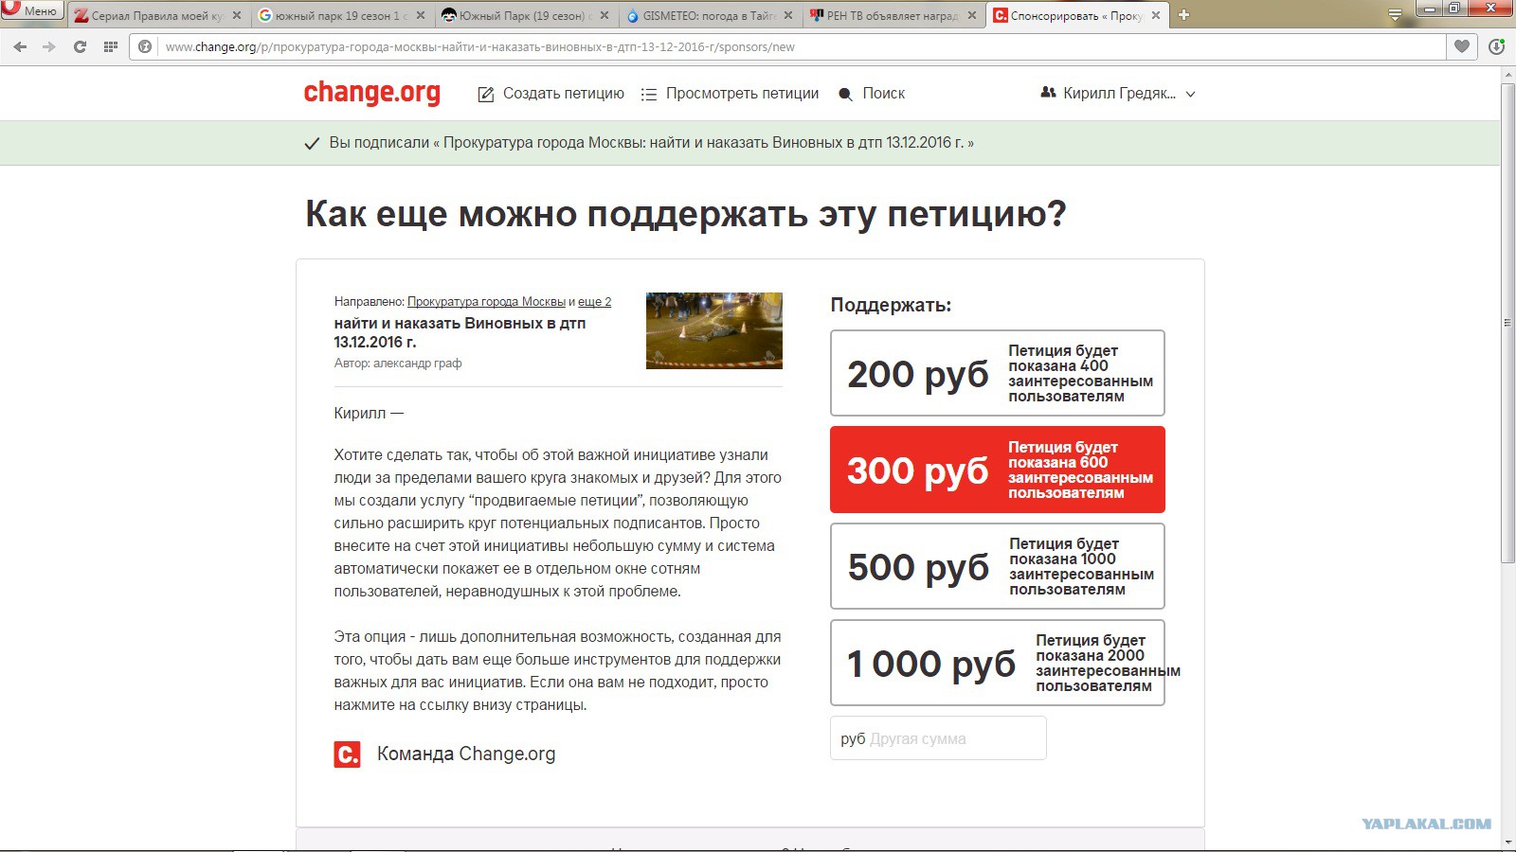The width and height of the screenshot is (1516, 852).
Task: Open the petition accident photo thumbnail
Action: (x=714, y=330)
